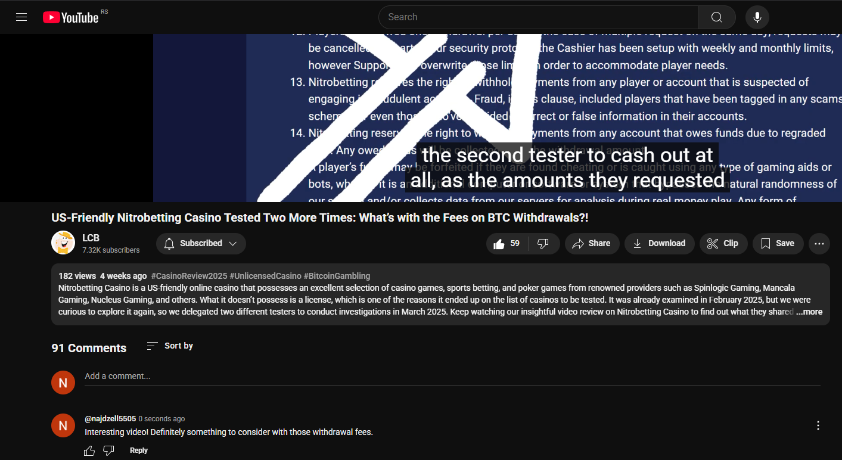842x460 pixels.
Task: Open the hamburger guide menu
Action: coord(21,17)
